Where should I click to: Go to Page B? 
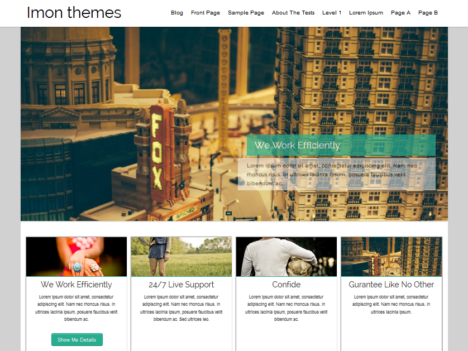tap(428, 12)
